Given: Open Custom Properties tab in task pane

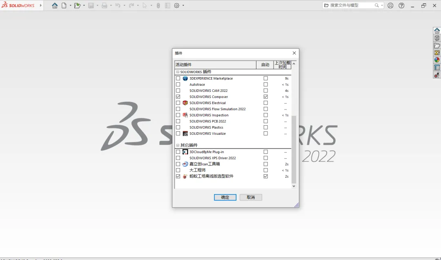Looking at the screenshot, I should click(x=437, y=67).
